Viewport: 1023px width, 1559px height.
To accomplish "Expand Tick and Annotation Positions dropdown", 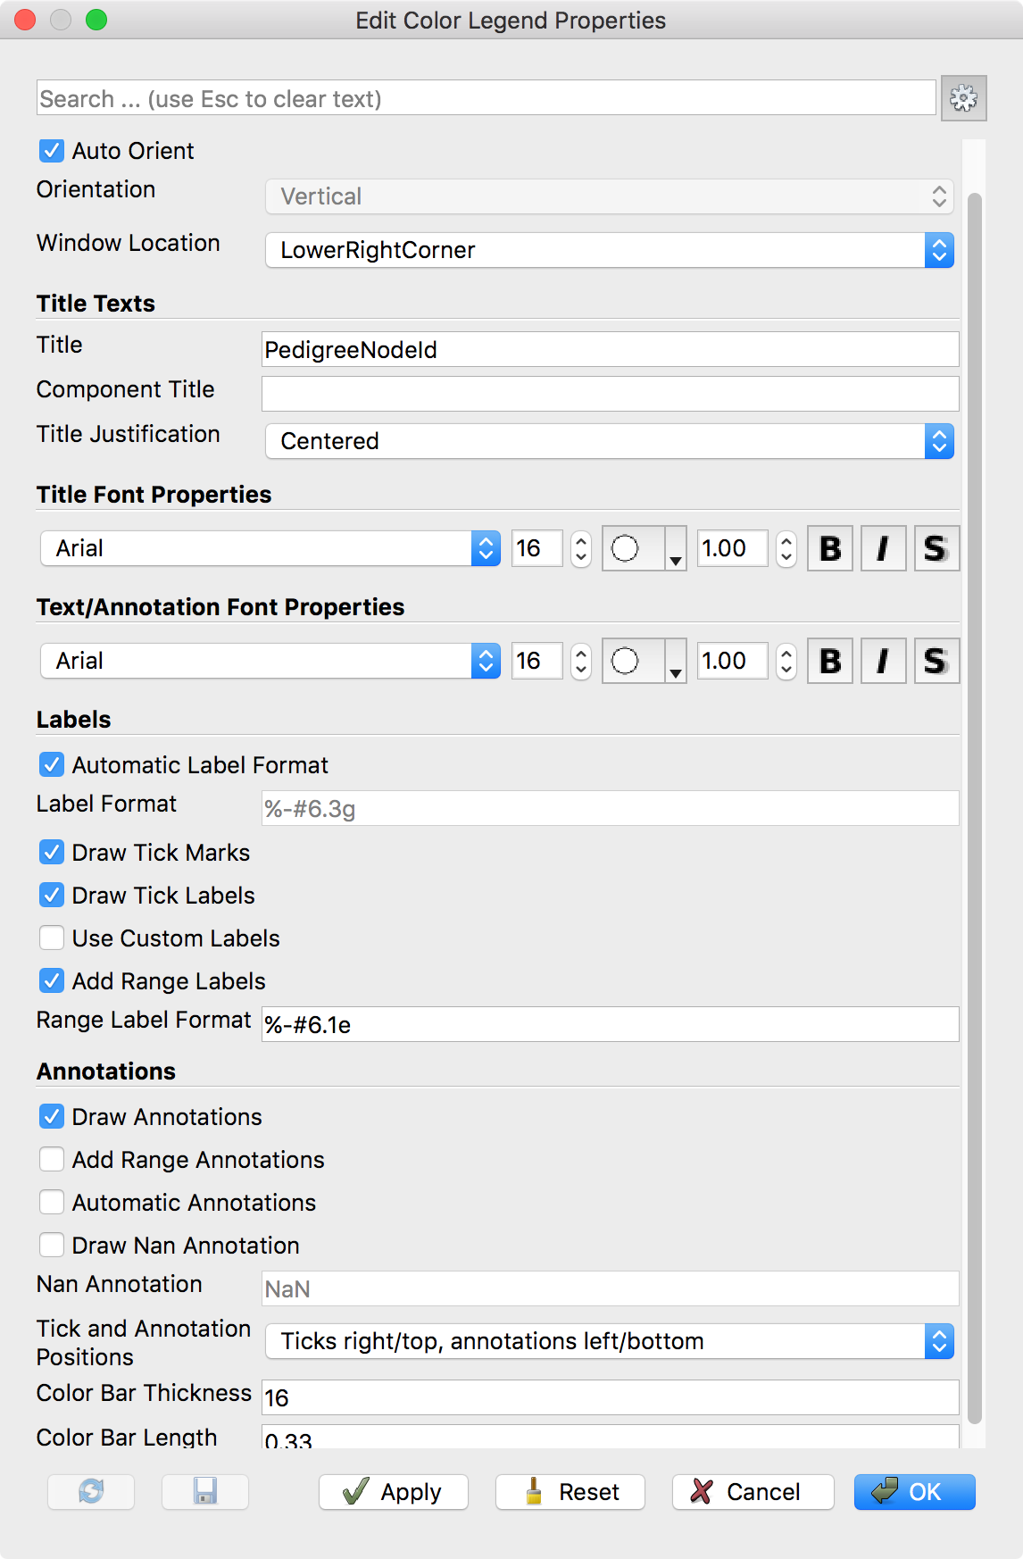I will tap(609, 1341).
